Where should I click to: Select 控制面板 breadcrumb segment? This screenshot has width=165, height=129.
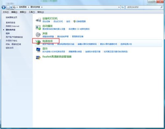pos(23,7)
